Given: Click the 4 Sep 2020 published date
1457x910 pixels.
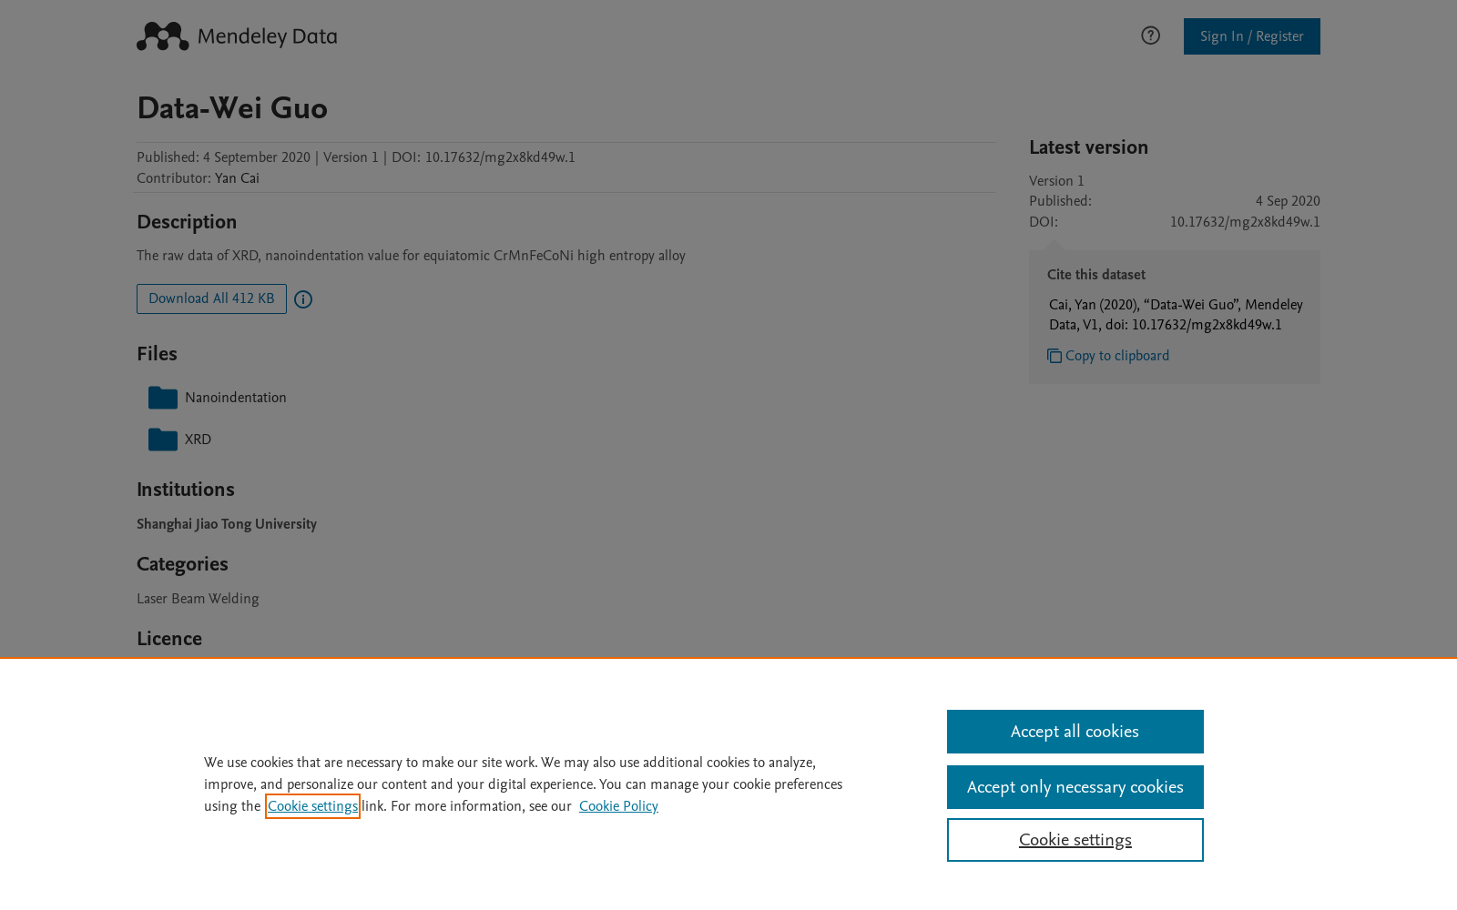Looking at the screenshot, I should [1288, 201].
